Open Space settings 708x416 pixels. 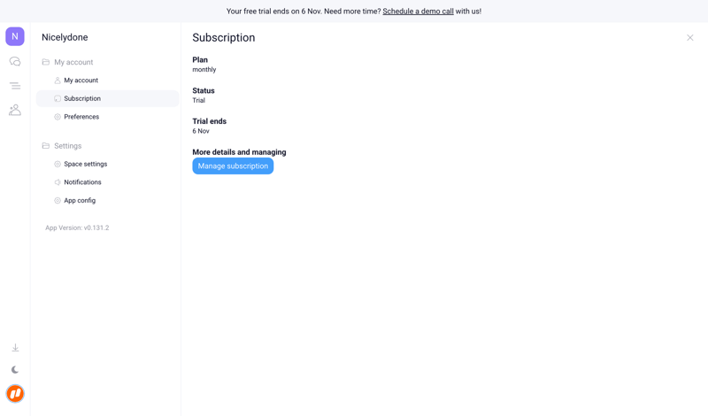[x=85, y=164]
